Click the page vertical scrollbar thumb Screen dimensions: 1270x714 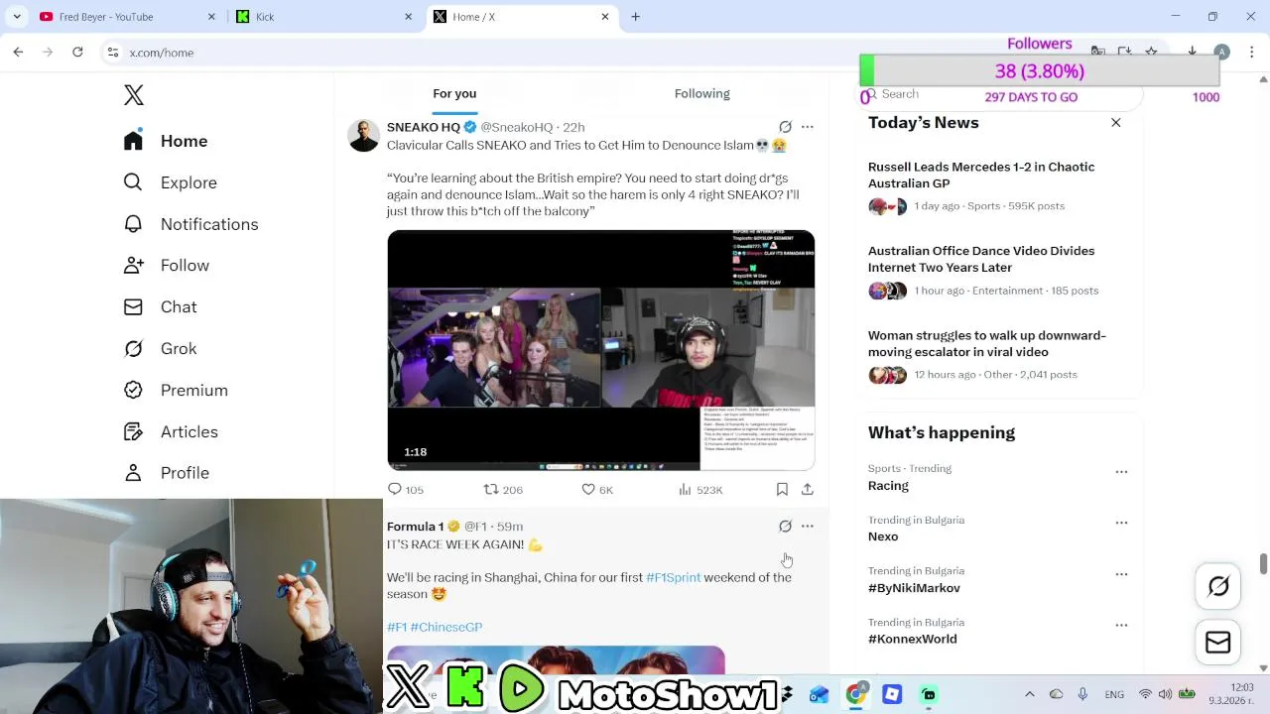point(1263,563)
